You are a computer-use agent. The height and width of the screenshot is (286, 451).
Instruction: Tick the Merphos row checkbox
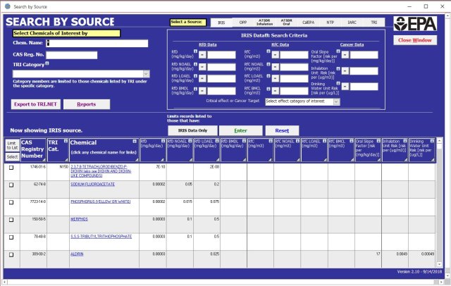[x=11, y=219]
